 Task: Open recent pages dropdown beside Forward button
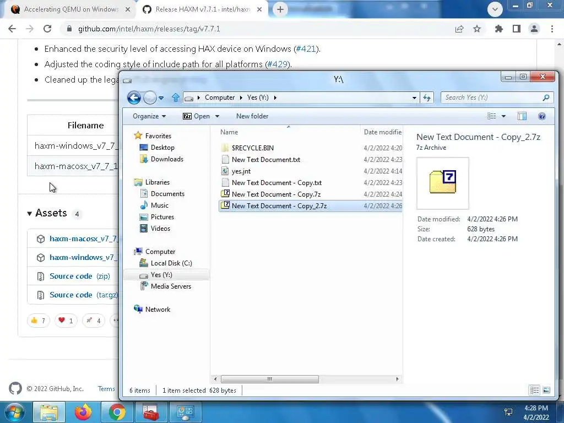[x=161, y=98]
